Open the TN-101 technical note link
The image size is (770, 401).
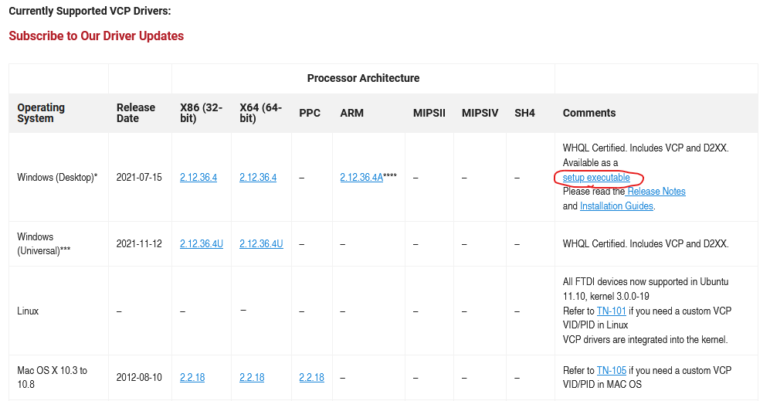612,311
